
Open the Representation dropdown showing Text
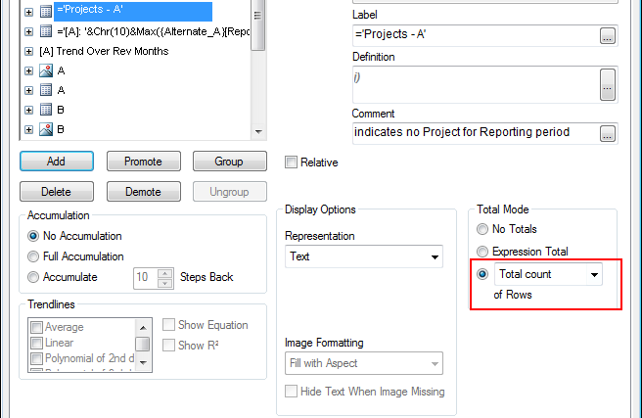pyautogui.click(x=364, y=256)
